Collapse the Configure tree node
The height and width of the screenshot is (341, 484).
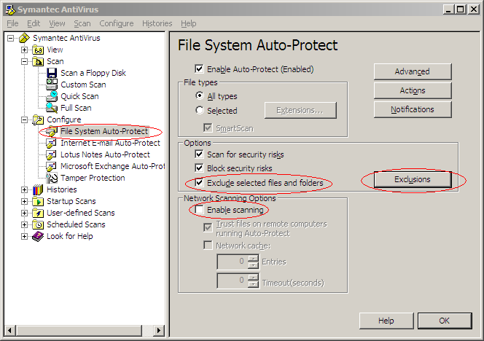24,119
